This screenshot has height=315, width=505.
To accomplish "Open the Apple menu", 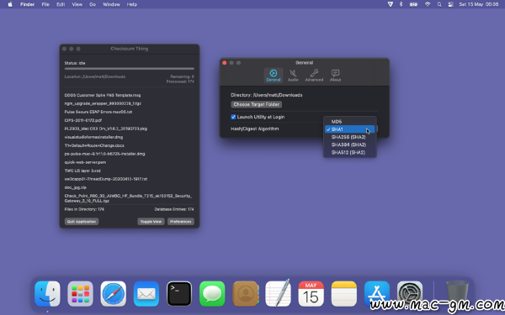I will click(x=10, y=4).
